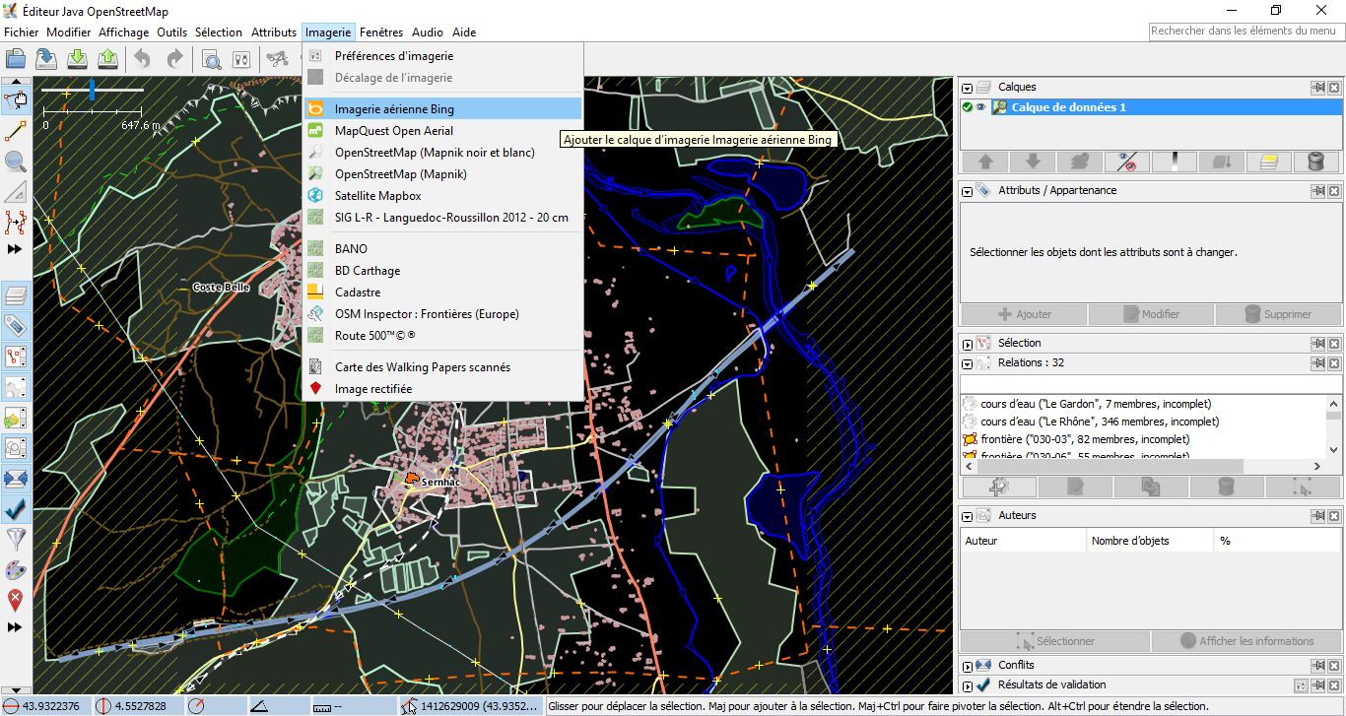Toggle the validation checkmark sidebar button

click(x=16, y=509)
